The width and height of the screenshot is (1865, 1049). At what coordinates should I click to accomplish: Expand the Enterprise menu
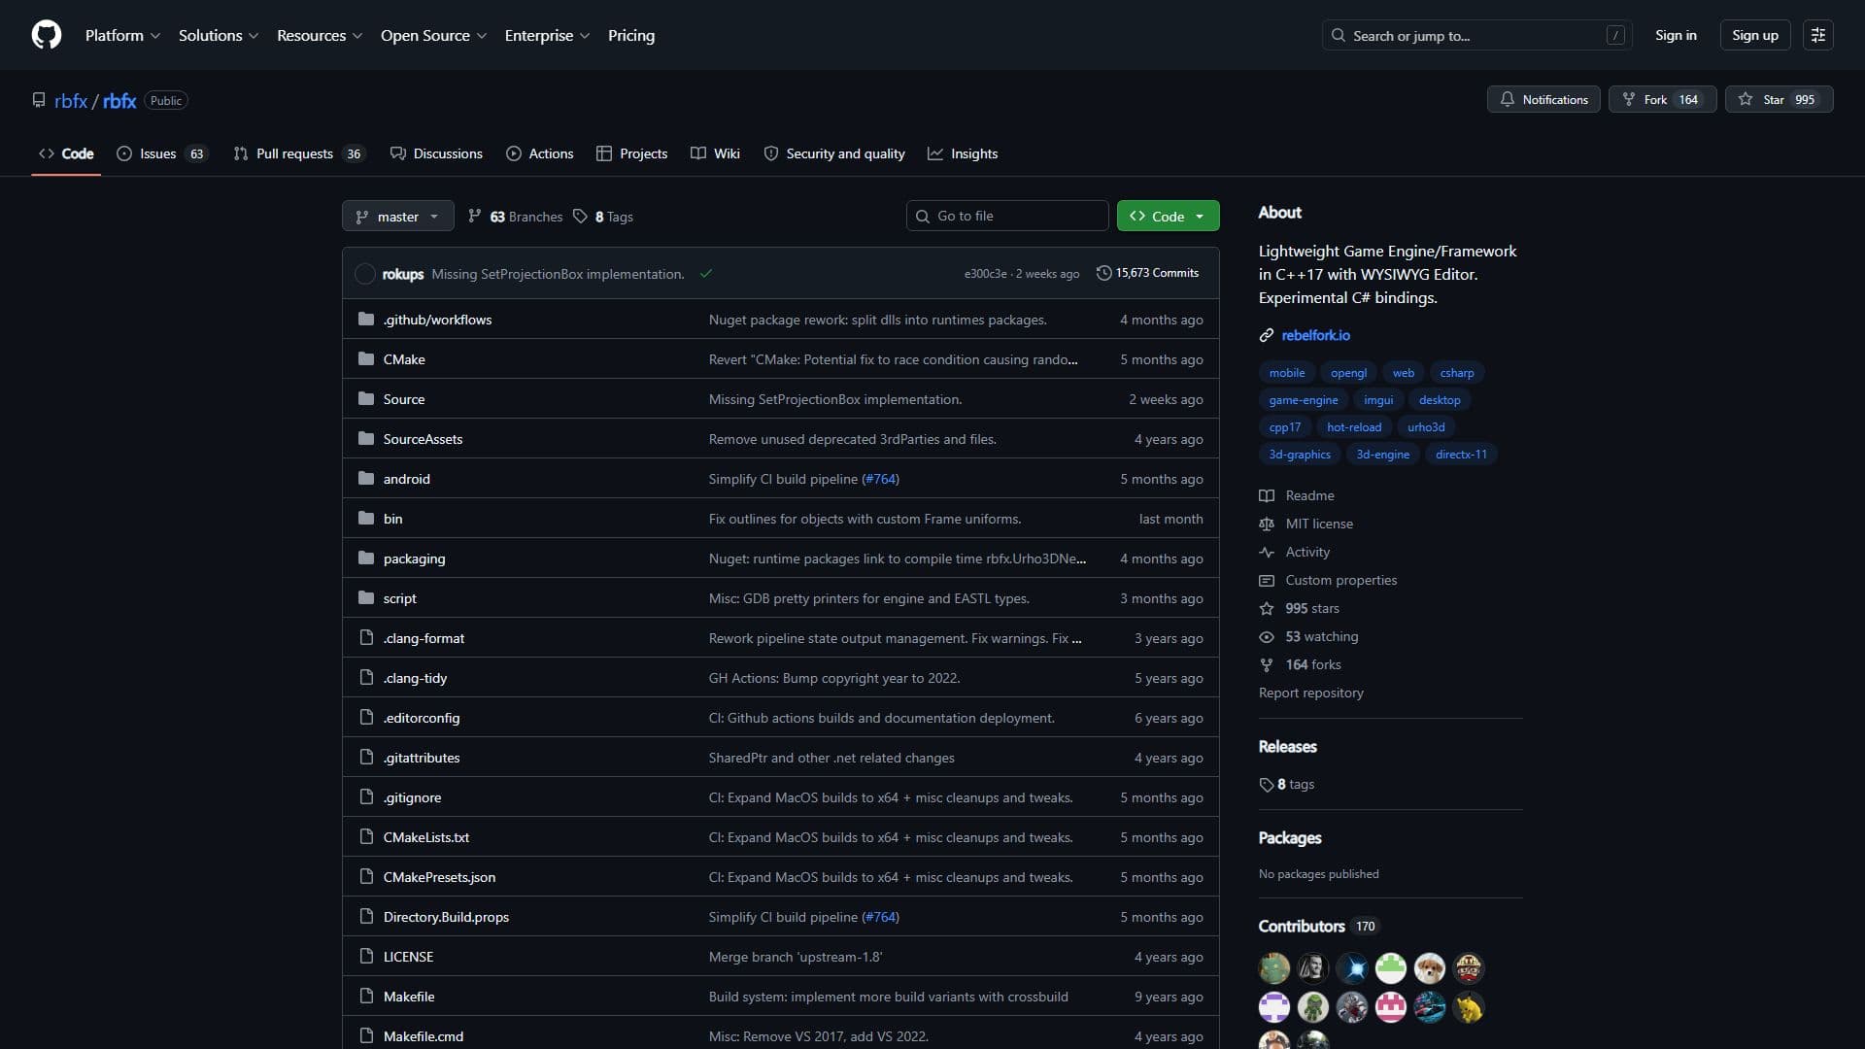click(547, 35)
